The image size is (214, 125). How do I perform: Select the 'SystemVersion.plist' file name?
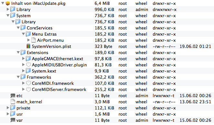pos(51,46)
